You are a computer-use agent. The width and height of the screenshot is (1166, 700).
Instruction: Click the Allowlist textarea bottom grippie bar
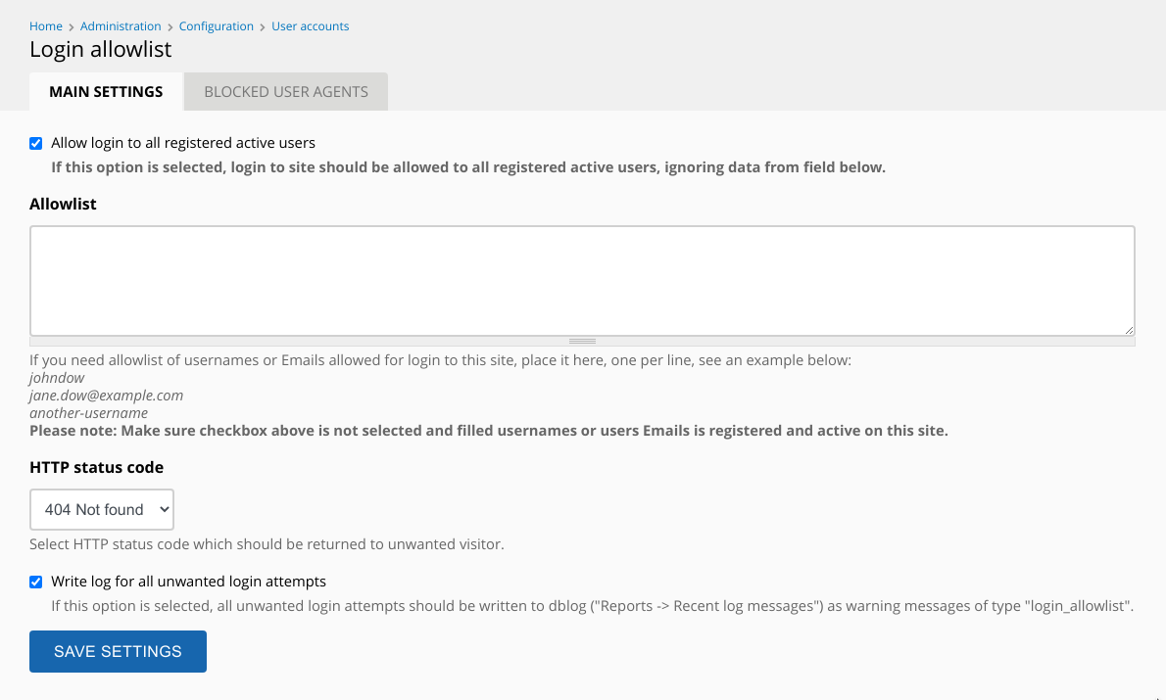pos(582,341)
